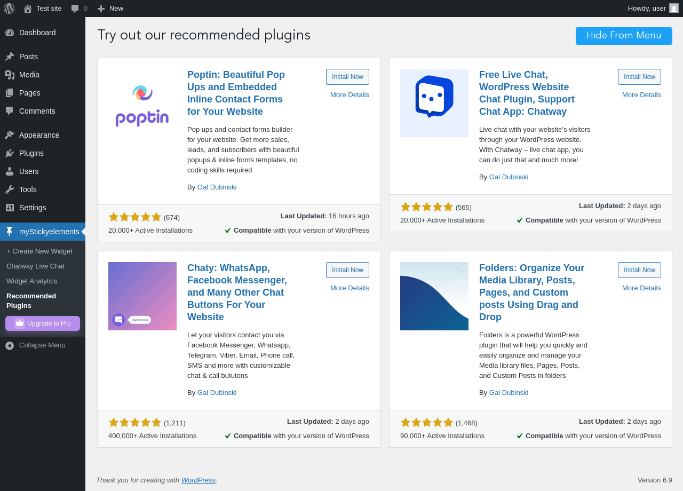The image size is (683, 491).
Task: Open the Howdy, user account menu
Action: pos(653,9)
